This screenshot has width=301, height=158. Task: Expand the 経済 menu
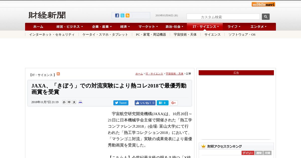(x=125, y=27)
